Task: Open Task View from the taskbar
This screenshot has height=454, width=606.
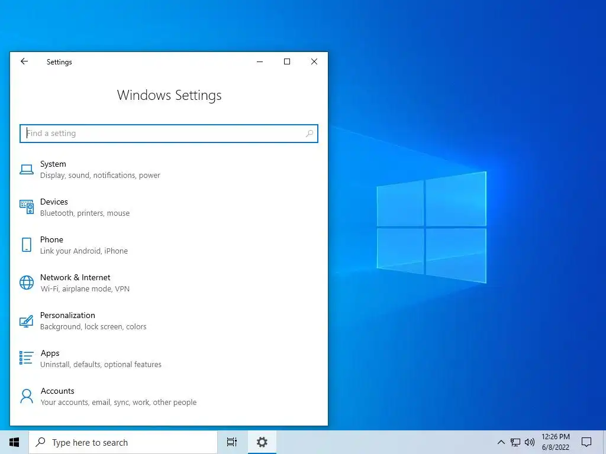Action: point(232,442)
